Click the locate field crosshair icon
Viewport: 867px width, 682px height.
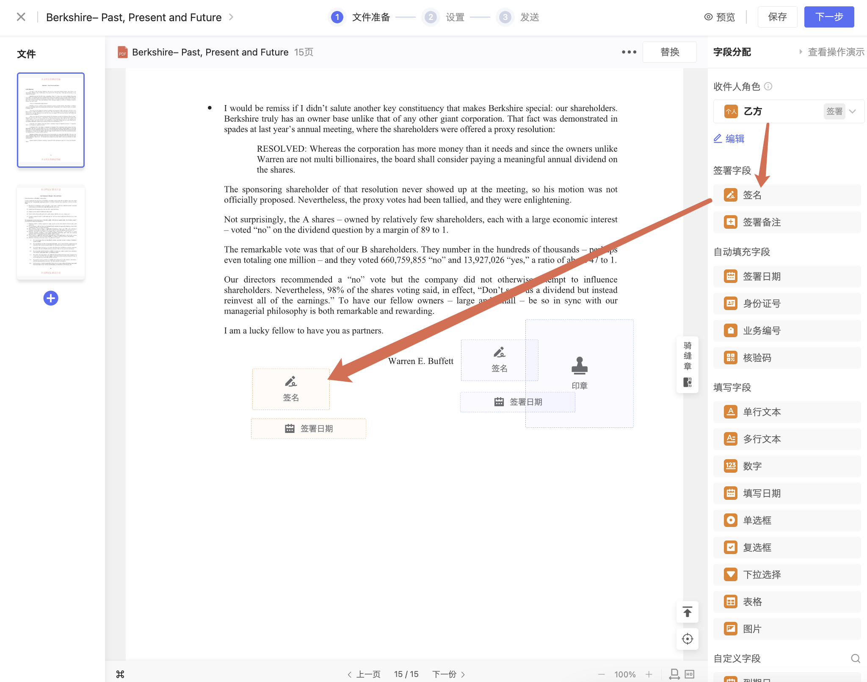point(688,639)
